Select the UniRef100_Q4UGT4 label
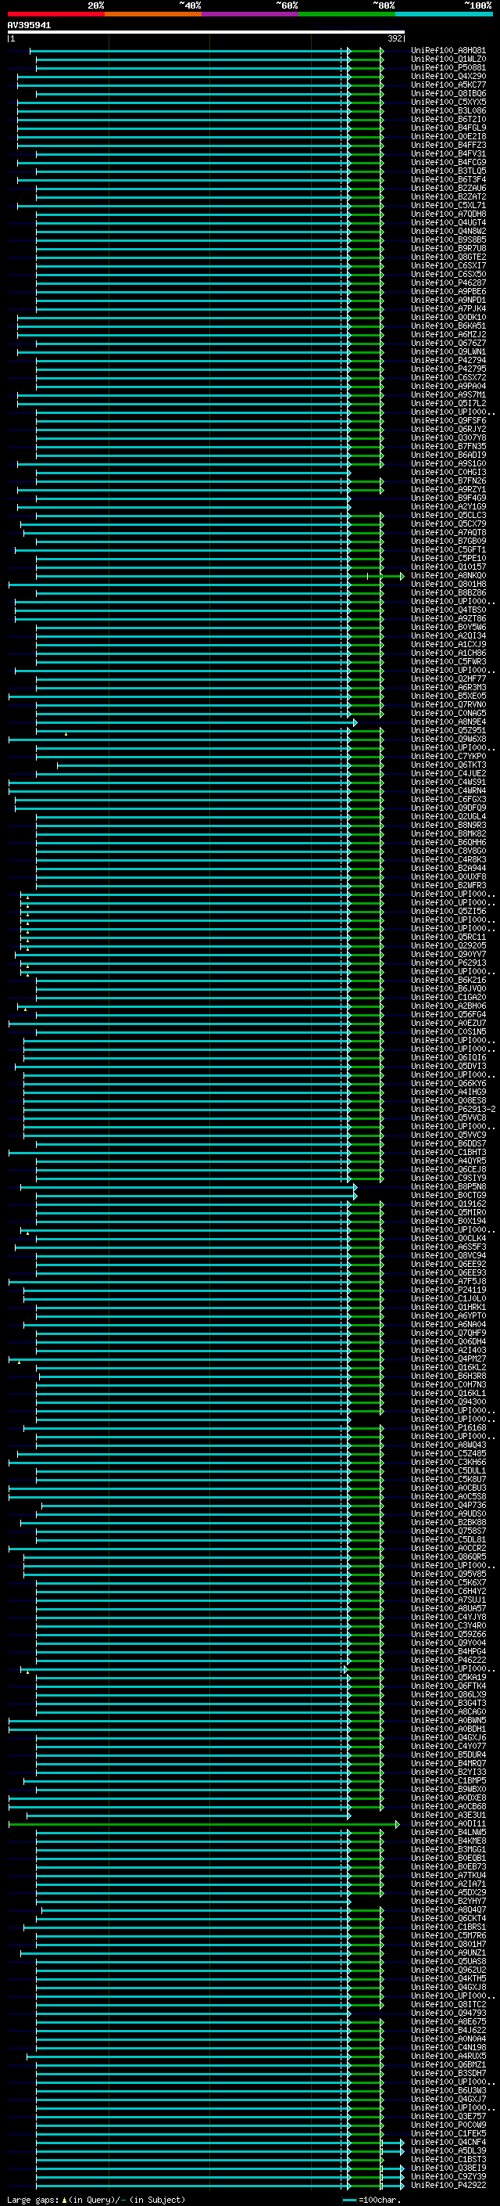The height and width of the screenshot is (2206, 500). tap(448, 223)
